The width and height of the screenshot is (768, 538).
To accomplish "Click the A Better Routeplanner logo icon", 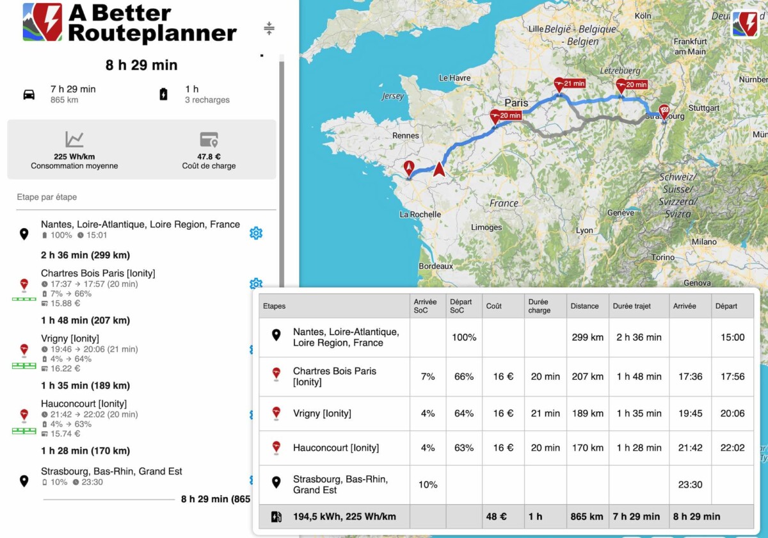I will tap(42, 22).
